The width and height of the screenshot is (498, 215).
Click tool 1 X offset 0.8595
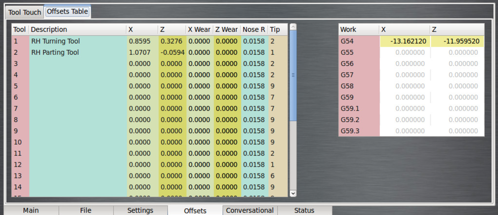[x=140, y=41]
